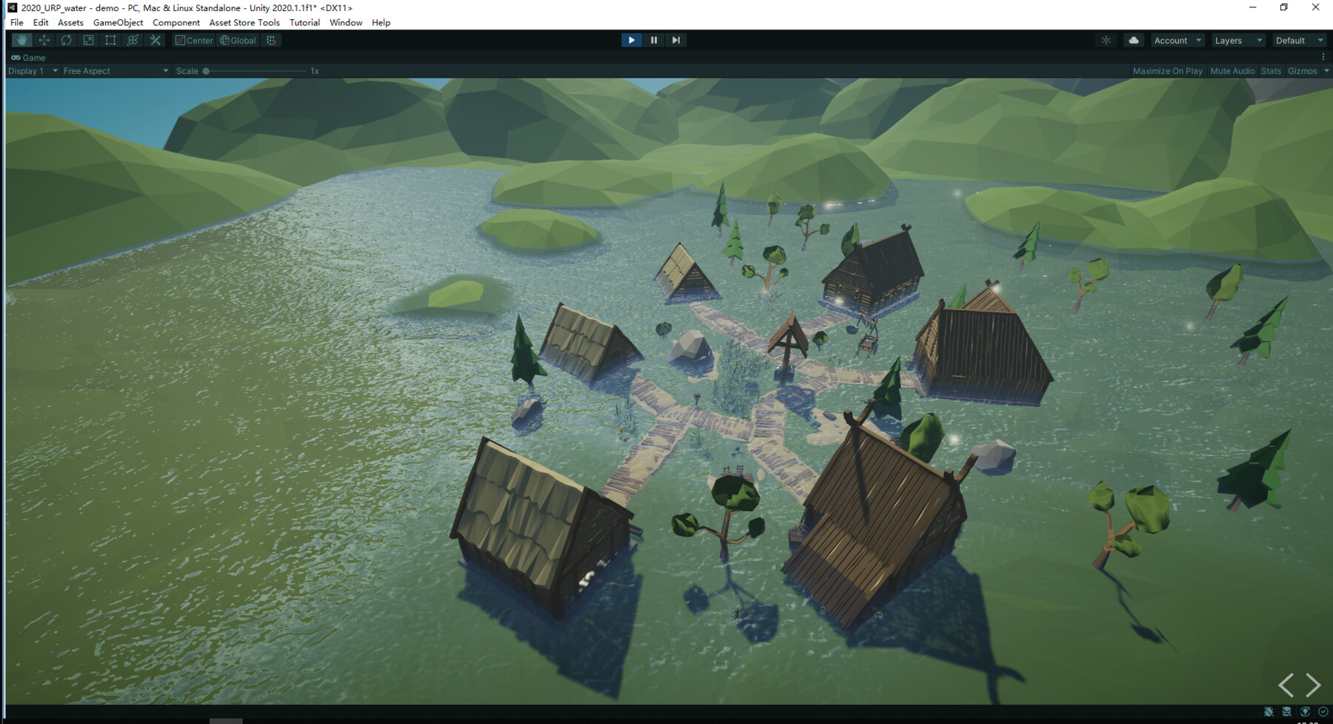Enable Maximize On Play
Image resolution: width=1333 pixels, height=724 pixels.
[x=1168, y=70]
